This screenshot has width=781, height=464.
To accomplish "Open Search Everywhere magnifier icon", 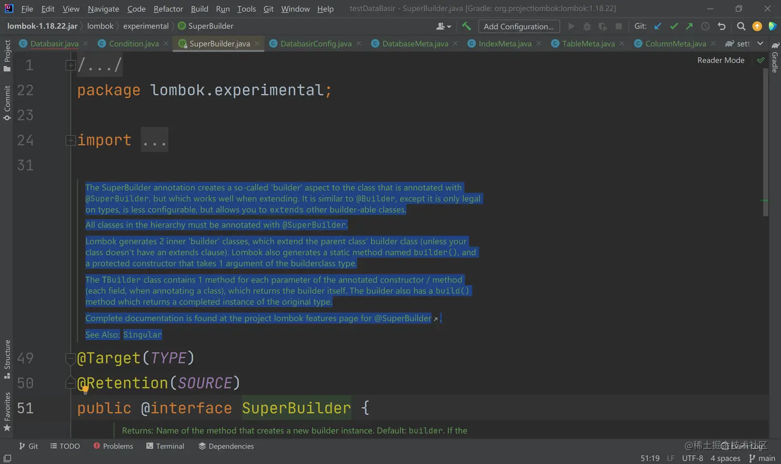I will pos(741,26).
